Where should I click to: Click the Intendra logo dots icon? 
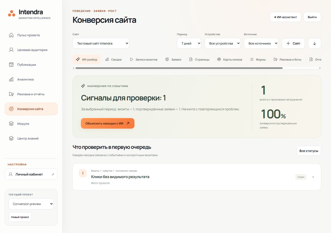[x=12, y=13]
